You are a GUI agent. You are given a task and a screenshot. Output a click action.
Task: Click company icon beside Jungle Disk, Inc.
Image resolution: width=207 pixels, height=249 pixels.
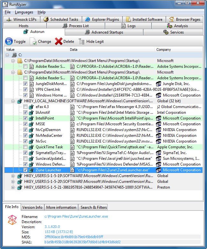coord(159,84)
